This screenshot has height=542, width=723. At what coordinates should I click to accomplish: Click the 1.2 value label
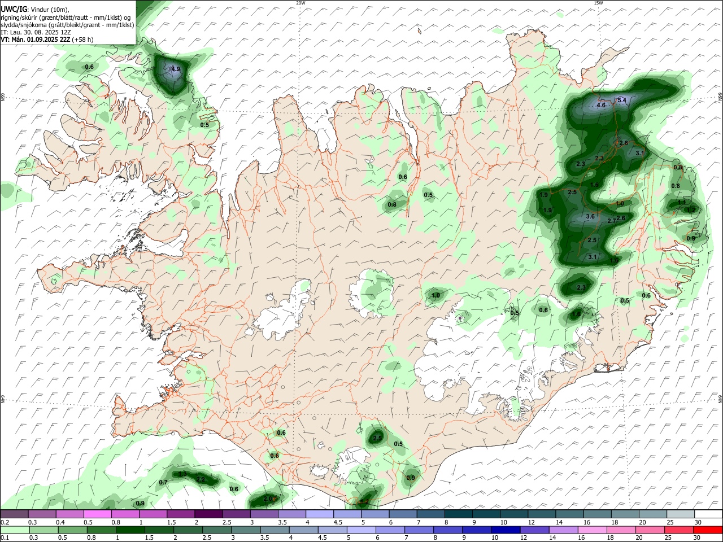691,209
